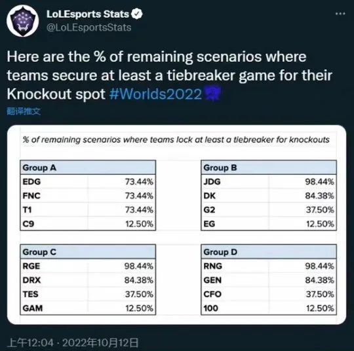Image resolution: width=354 pixels, height=351 pixels.
Task: Click the Group C table header
Action: coord(88,251)
